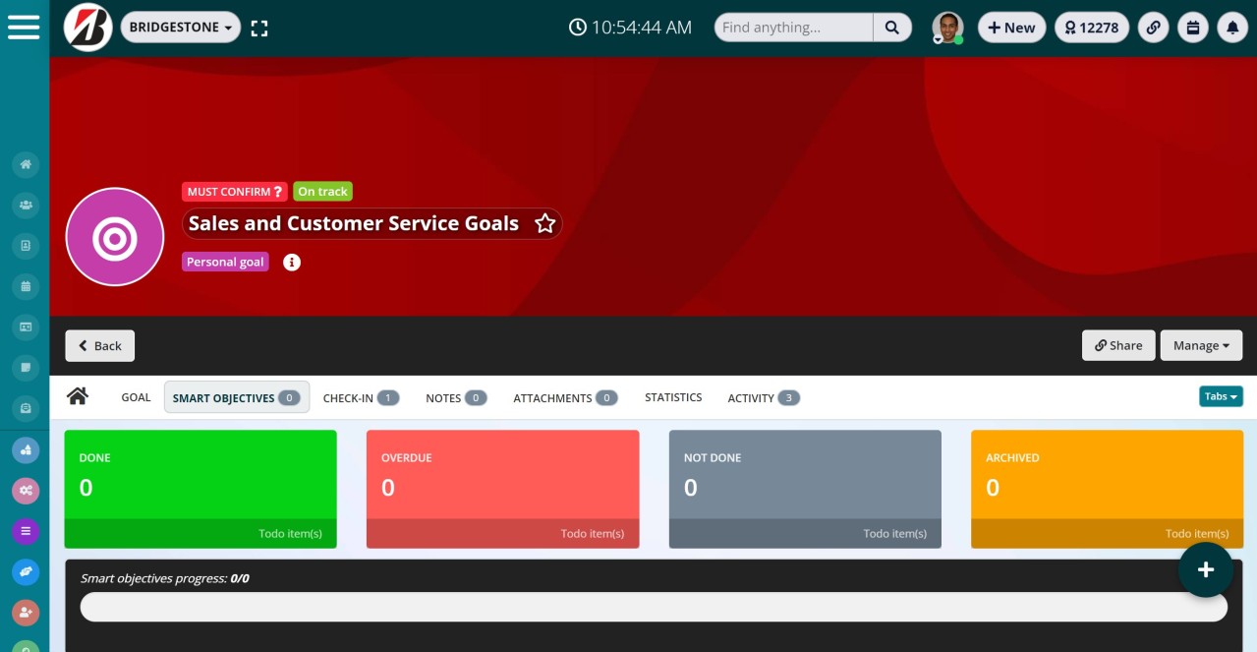Go to the home icon in tab bar
Image resolution: width=1257 pixels, height=652 pixels.
[78, 396]
